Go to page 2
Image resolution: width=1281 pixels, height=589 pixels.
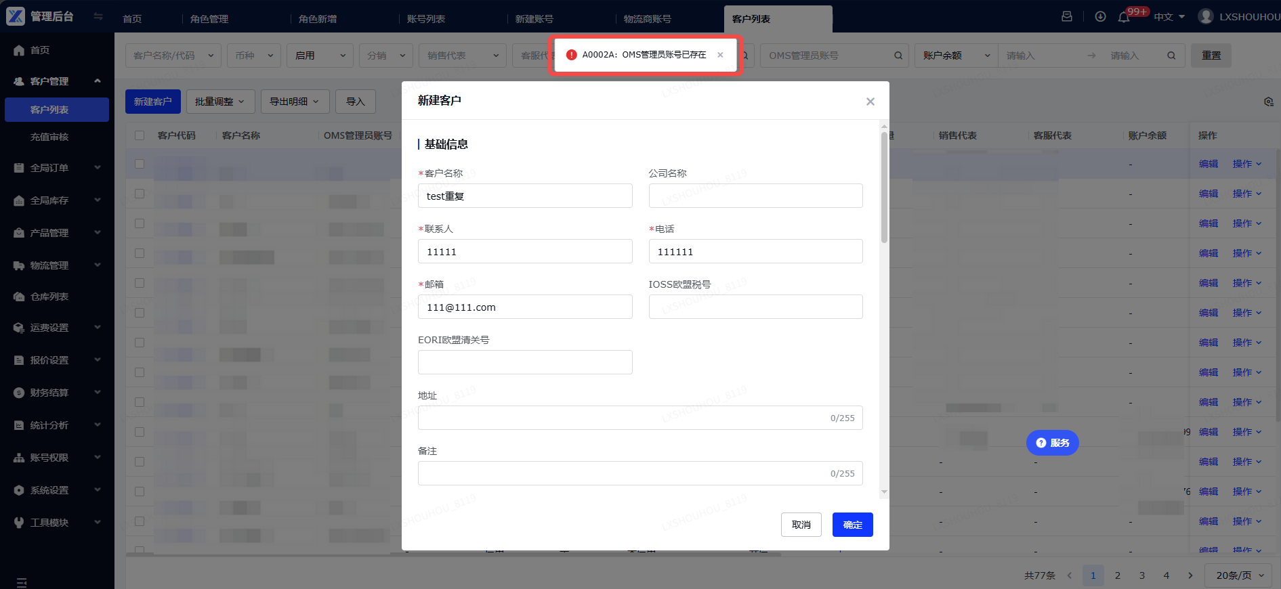[1118, 575]
